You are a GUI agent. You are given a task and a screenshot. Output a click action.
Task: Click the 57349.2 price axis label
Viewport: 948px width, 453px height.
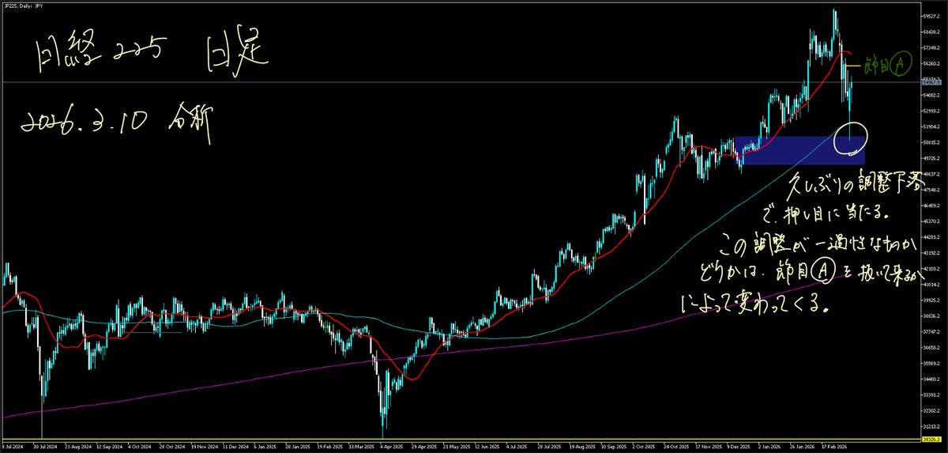932,48
